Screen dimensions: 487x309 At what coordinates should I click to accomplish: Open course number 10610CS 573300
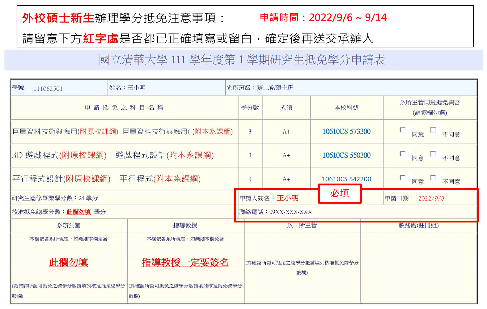point(346,132)
